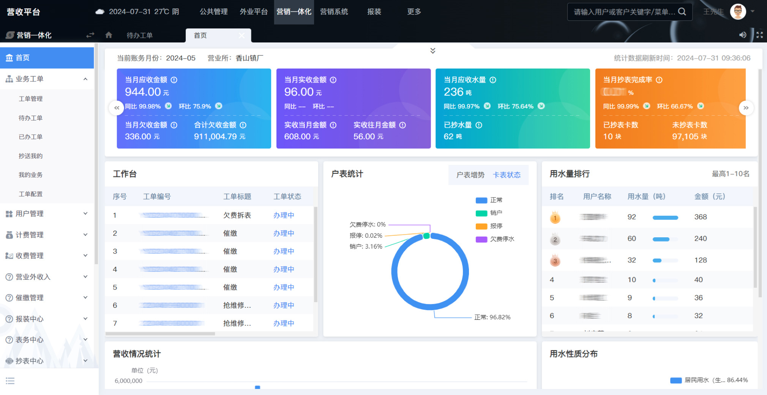Open 办理中 link for row 1
The height and width of the screenshot is (395, 767).
(x=284, y=215)
